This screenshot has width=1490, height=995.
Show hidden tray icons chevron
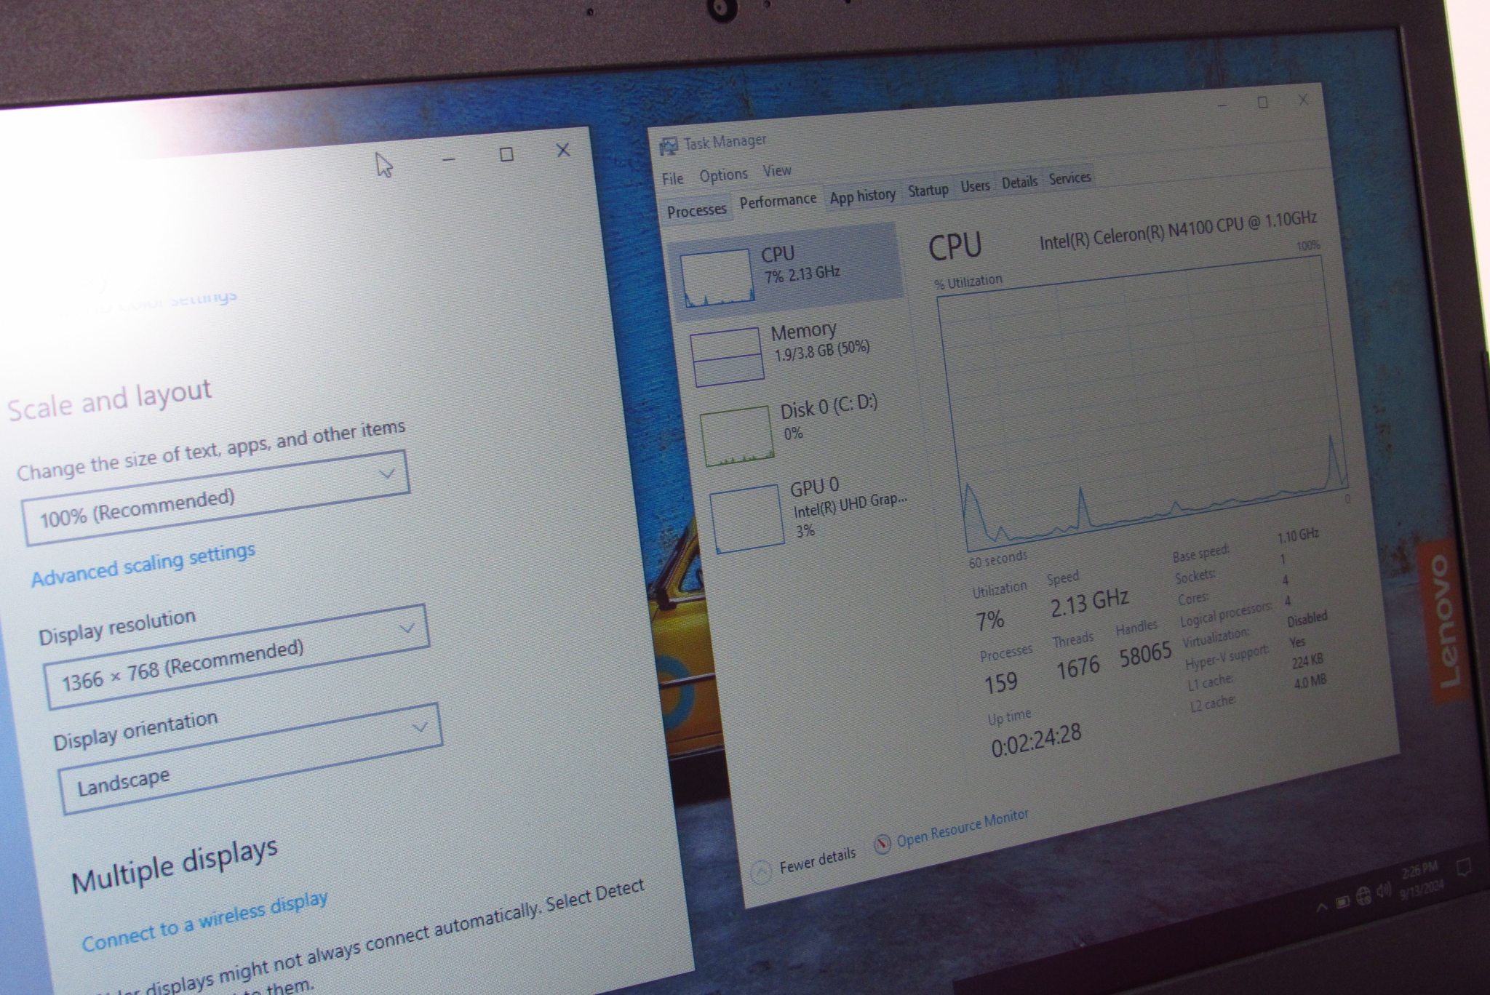click(x=1321, y=907)
